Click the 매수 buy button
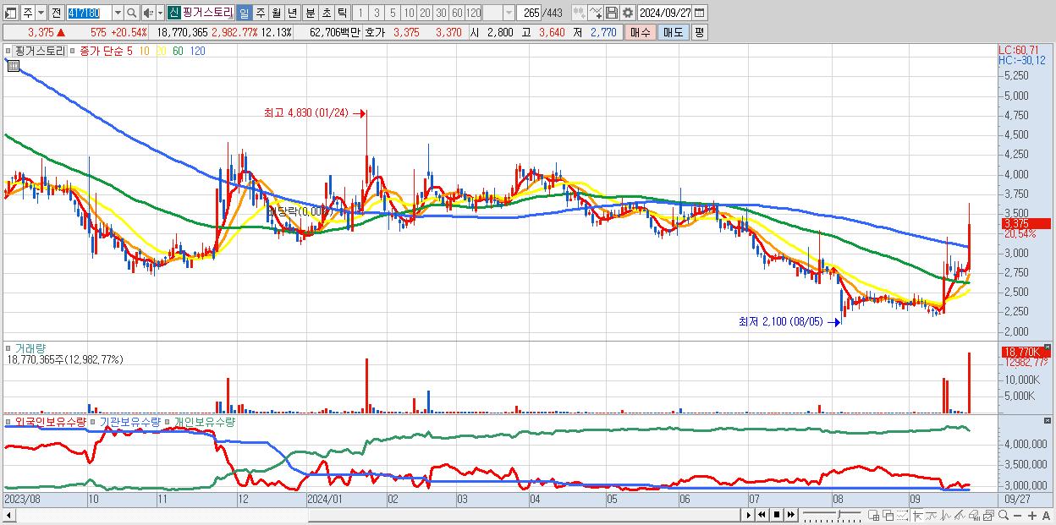This screenshot has height=525, width=1056. pyautogui.click(x=640, y=32)
